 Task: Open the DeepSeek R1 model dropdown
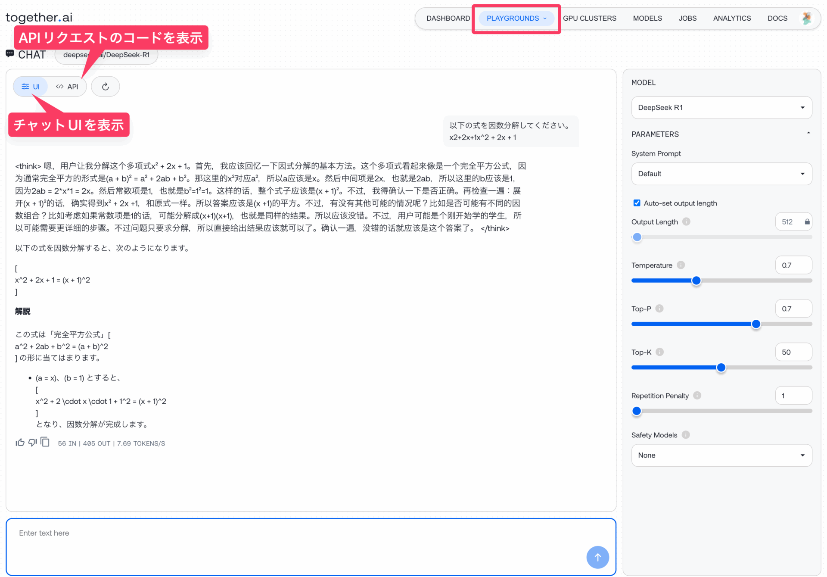tap(721, 108)
